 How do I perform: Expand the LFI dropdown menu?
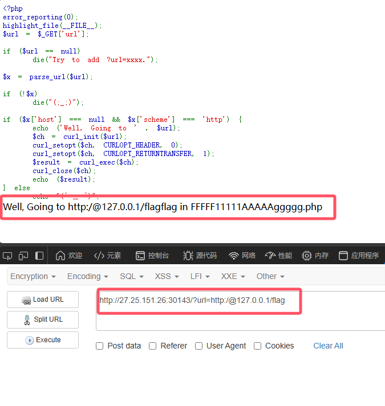click(200, 276)
